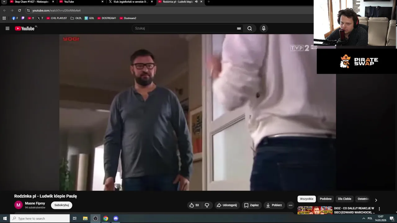The width and height of the screenshot is (397, 223).
Task: Go to the YouTube home logo
Action: pos(25,28)
